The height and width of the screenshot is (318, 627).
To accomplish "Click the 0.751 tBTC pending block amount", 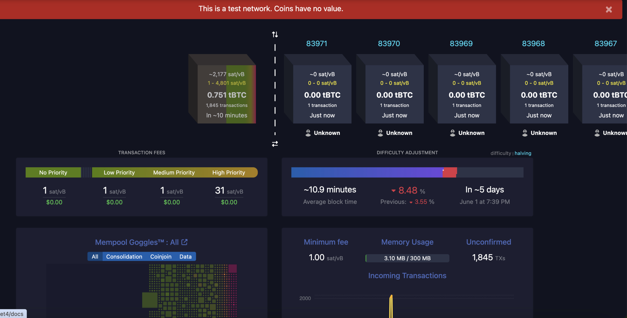I will [x=227, y=95].
